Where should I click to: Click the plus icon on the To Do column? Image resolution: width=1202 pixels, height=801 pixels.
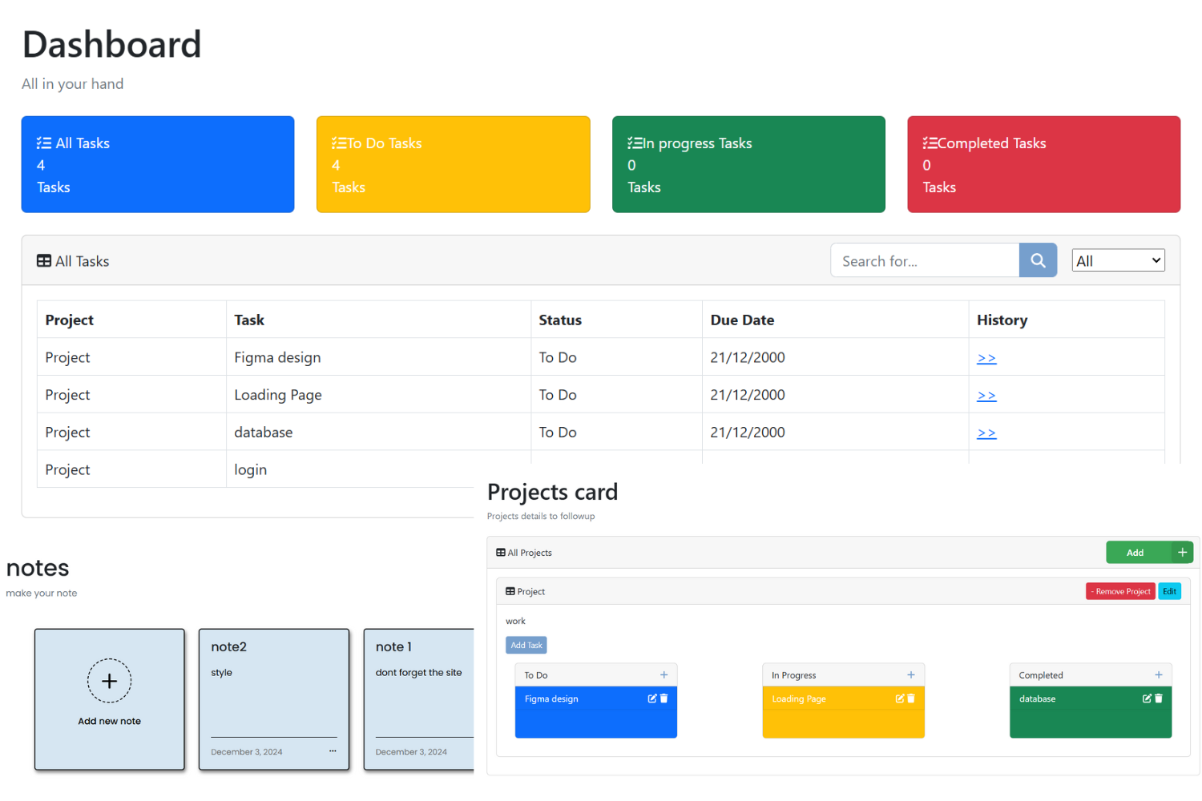tap(664, 674)
